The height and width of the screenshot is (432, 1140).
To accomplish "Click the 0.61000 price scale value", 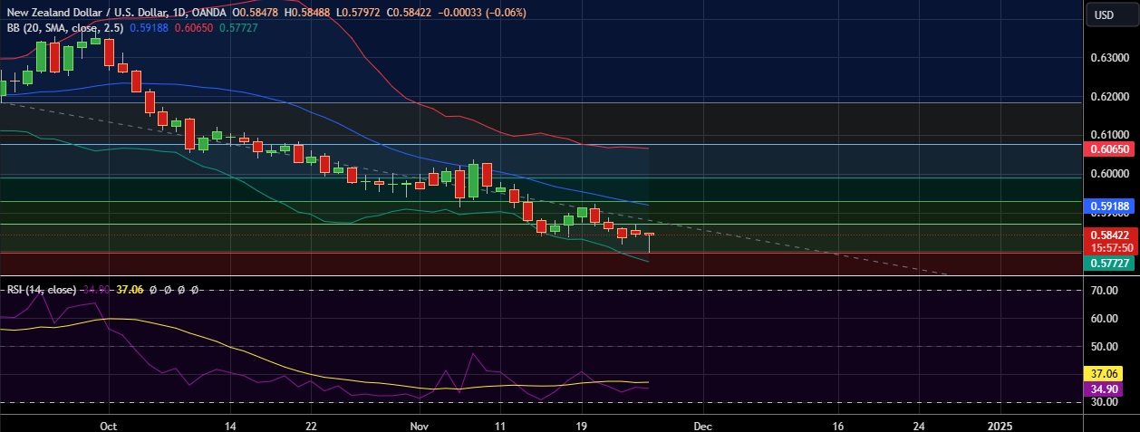I will (x=1110, y=134).
